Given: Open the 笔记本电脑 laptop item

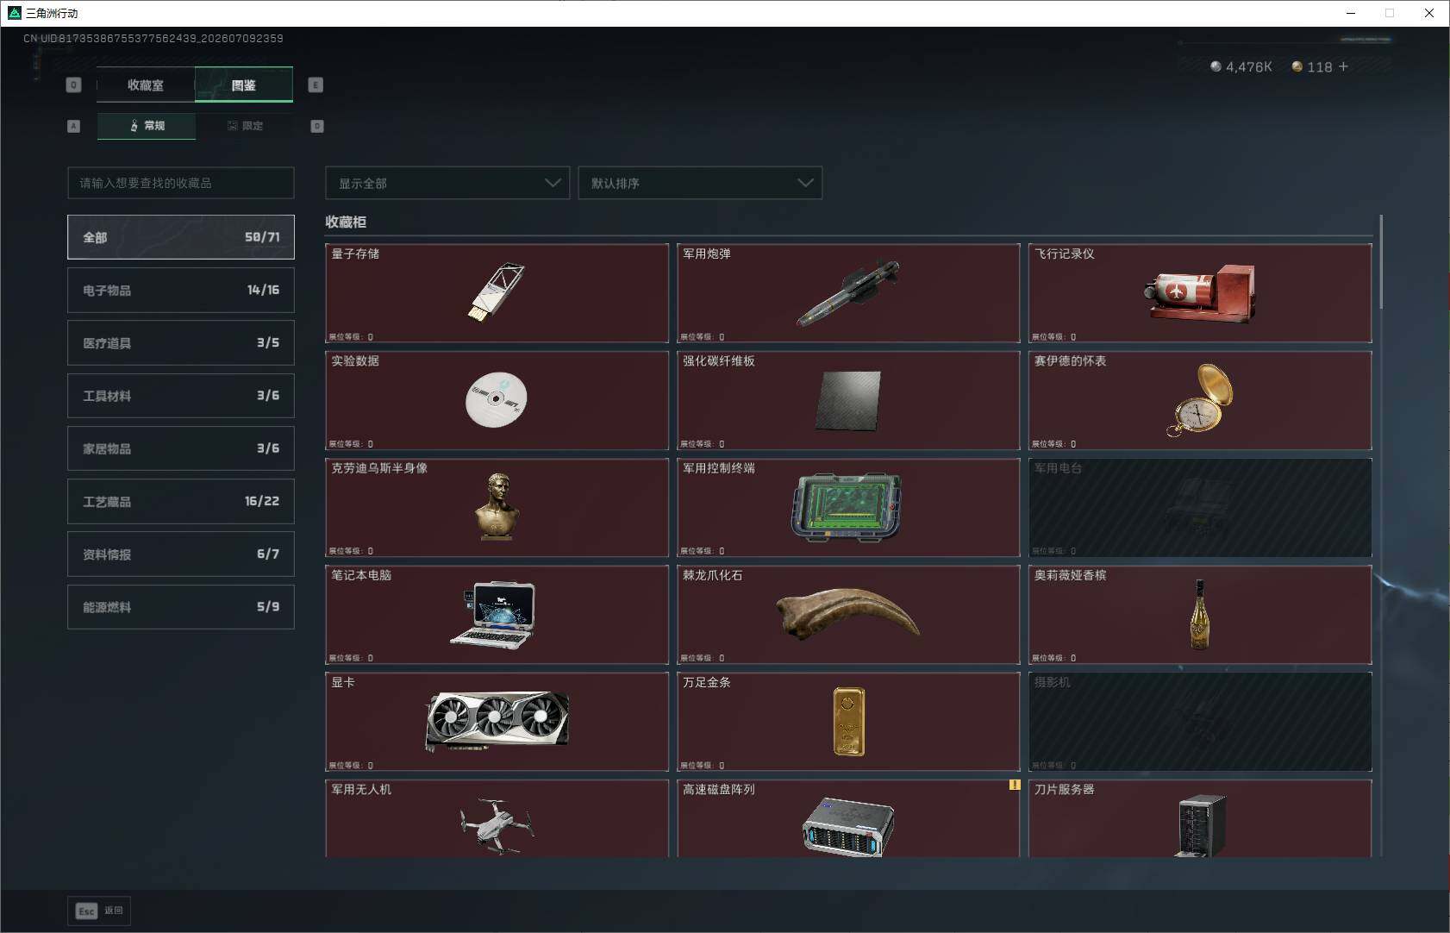Looking at the screenshot, I should tap(497, 615).
